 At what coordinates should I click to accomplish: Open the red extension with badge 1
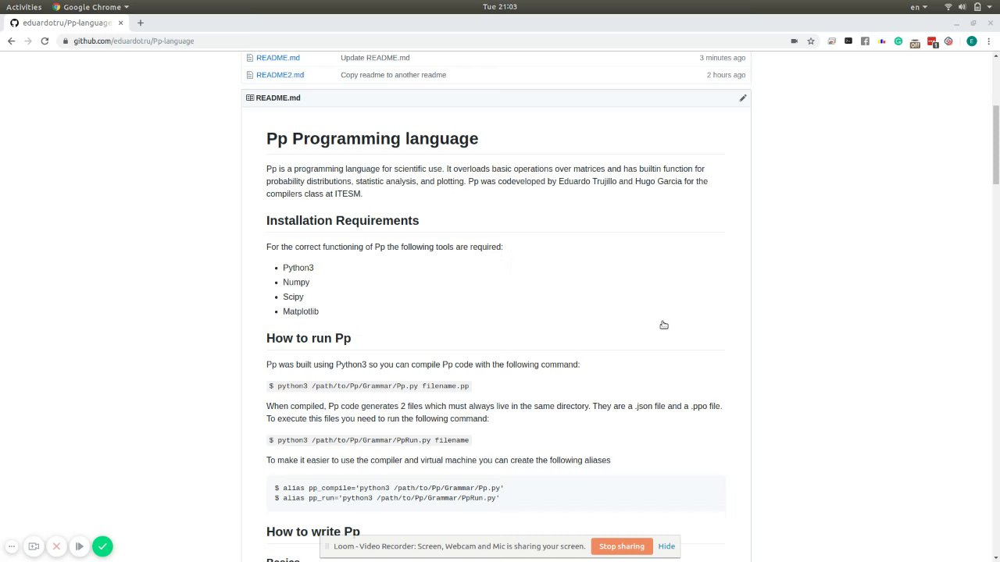(932, 41)
